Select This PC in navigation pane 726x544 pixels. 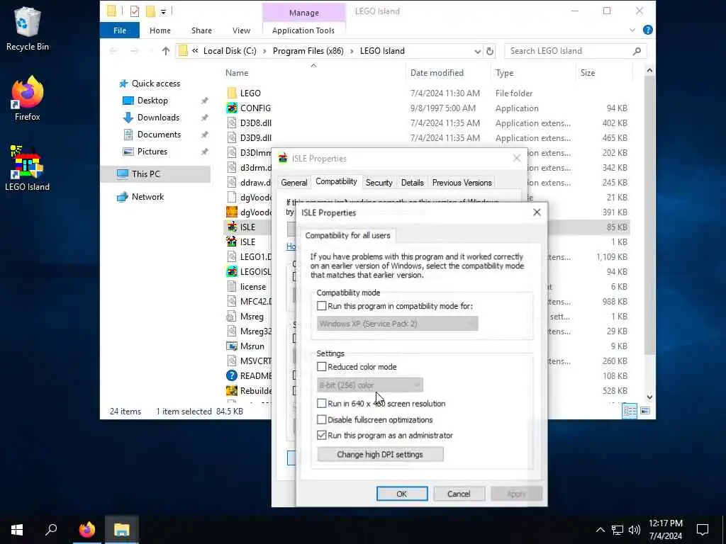click(x=145, y=174)
